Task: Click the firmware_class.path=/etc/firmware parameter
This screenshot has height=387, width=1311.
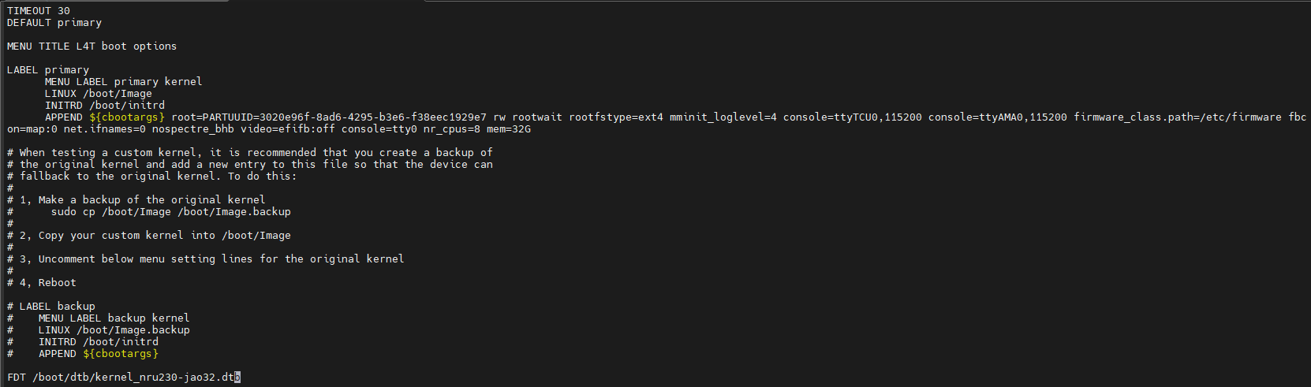Action: click(1177, 117)
